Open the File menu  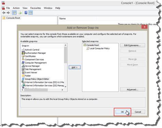[x=8, y=8]
